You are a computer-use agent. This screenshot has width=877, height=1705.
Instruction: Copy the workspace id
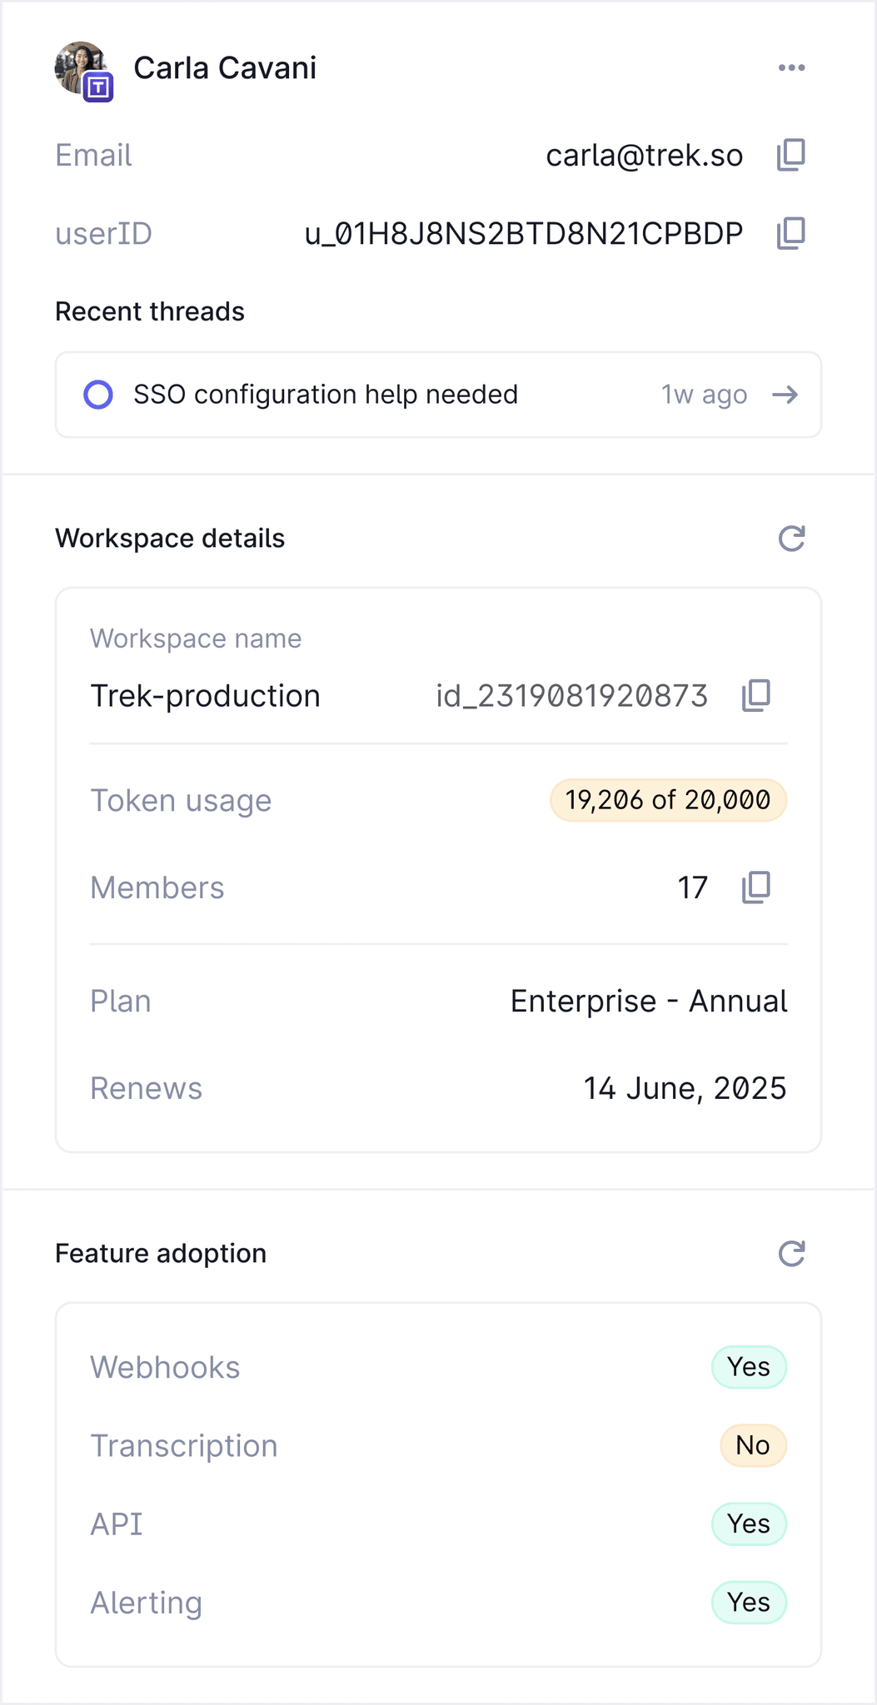coord(756,695)
